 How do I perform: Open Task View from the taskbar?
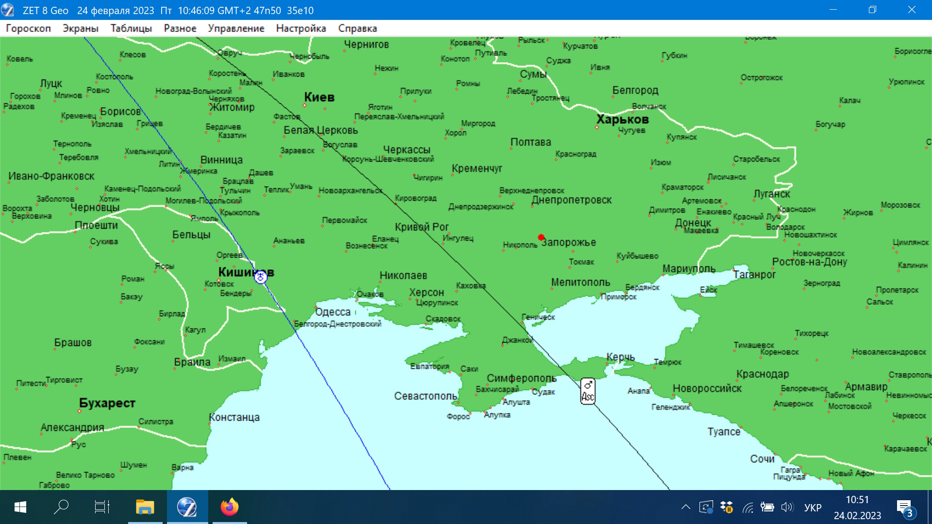tap(102, 507)
